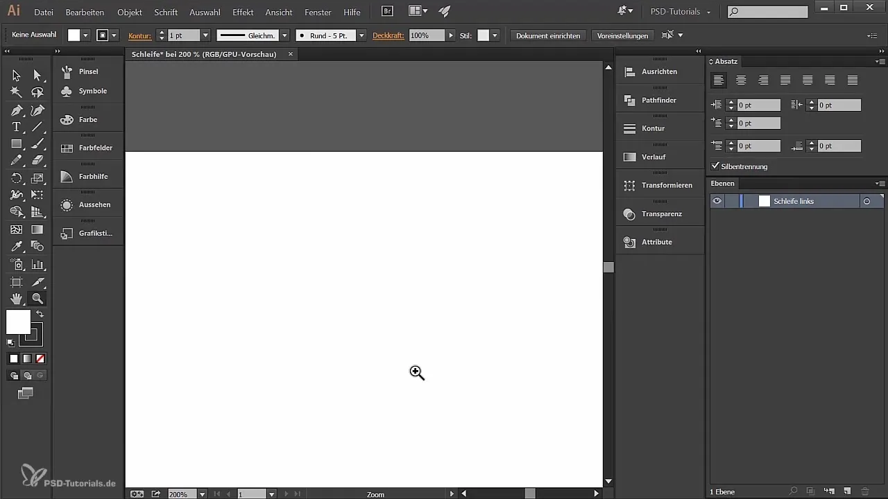Screen dimensions: 888x499
Task: Set fill mode to None
Action: pyautogui.click(x=40, y=358)
